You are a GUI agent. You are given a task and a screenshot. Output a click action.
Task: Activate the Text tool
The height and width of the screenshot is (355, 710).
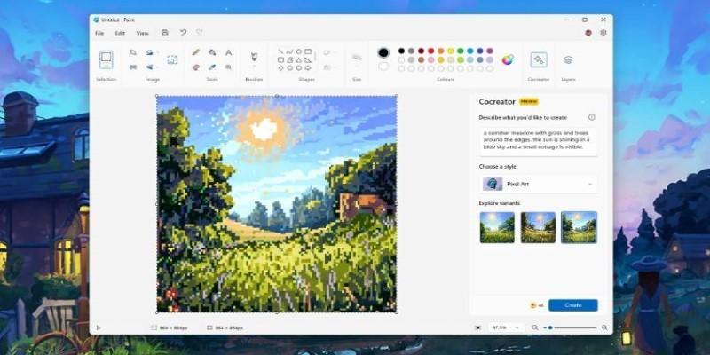click(x=228, y=52)
